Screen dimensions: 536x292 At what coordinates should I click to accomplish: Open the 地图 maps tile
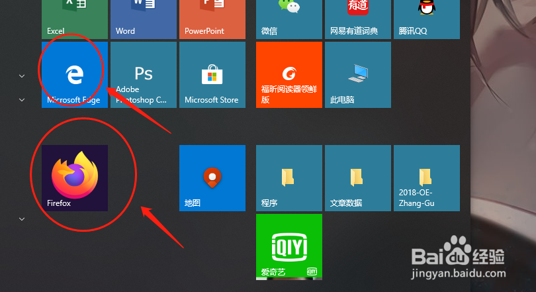(212, 178)
